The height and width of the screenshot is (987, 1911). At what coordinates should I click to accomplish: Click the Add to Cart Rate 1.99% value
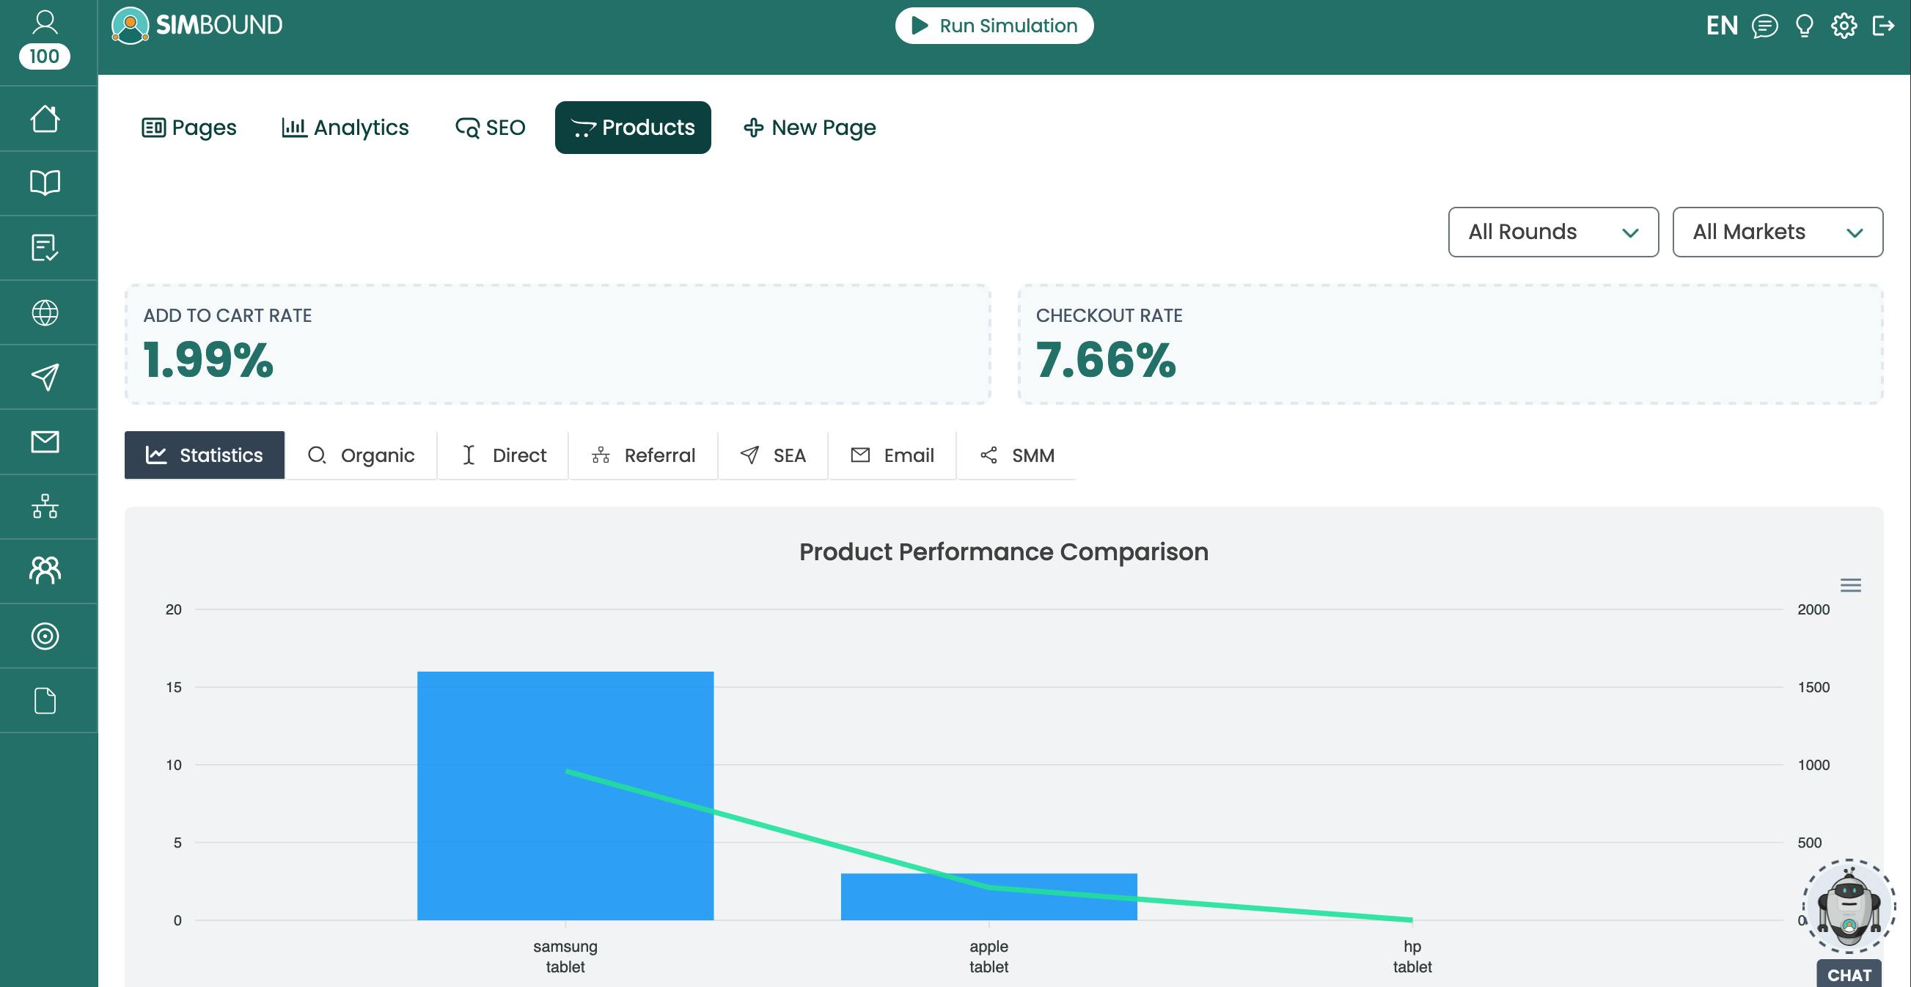point(208,360)
